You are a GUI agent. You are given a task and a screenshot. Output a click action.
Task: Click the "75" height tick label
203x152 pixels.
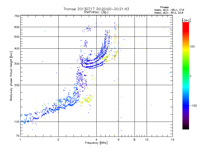pos(18,136)
